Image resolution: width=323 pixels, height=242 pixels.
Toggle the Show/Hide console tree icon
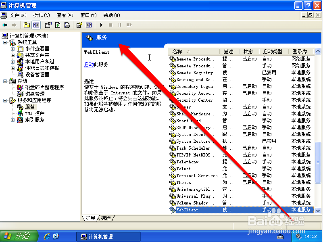coord(36,25)
